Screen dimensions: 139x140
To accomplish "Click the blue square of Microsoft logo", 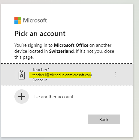I will (x=16, y=22).
